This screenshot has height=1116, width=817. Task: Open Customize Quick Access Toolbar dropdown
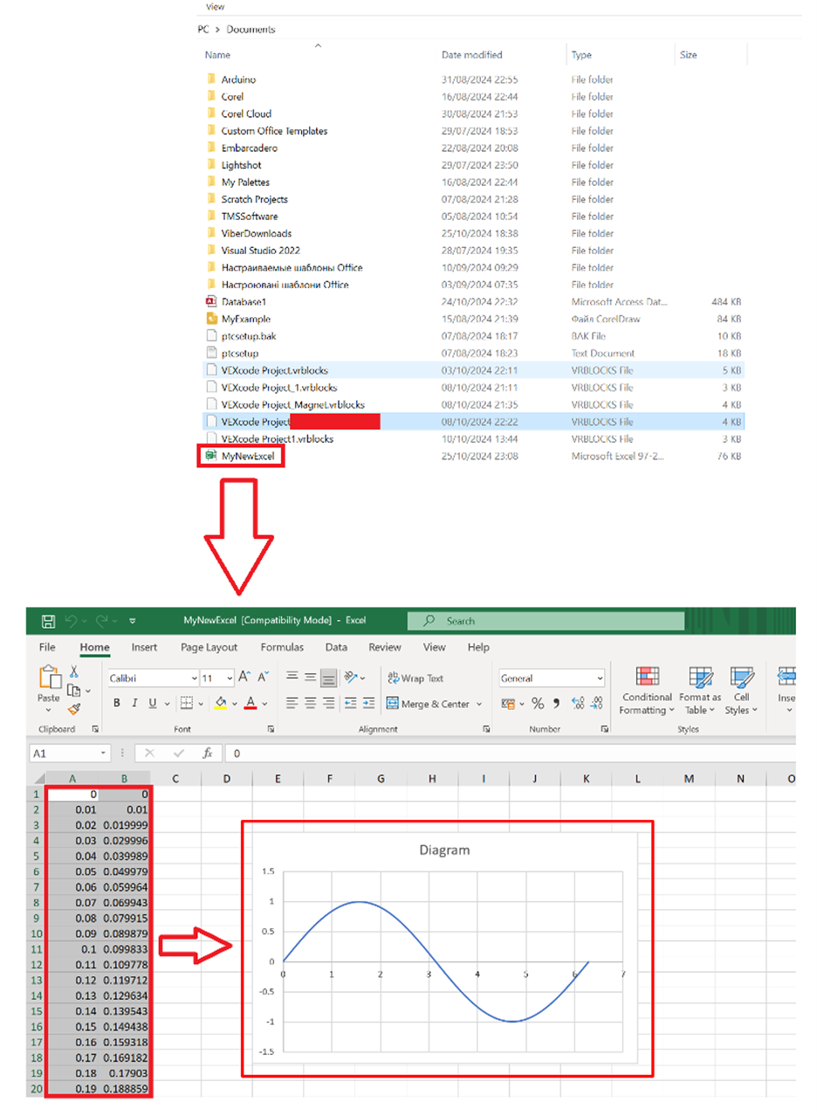[x=132, y=621]
